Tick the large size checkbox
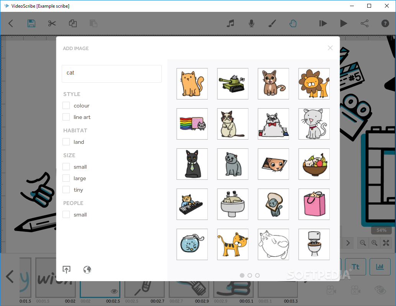Image resolution: width=396 pixels, height=306 pixels. 66,178
